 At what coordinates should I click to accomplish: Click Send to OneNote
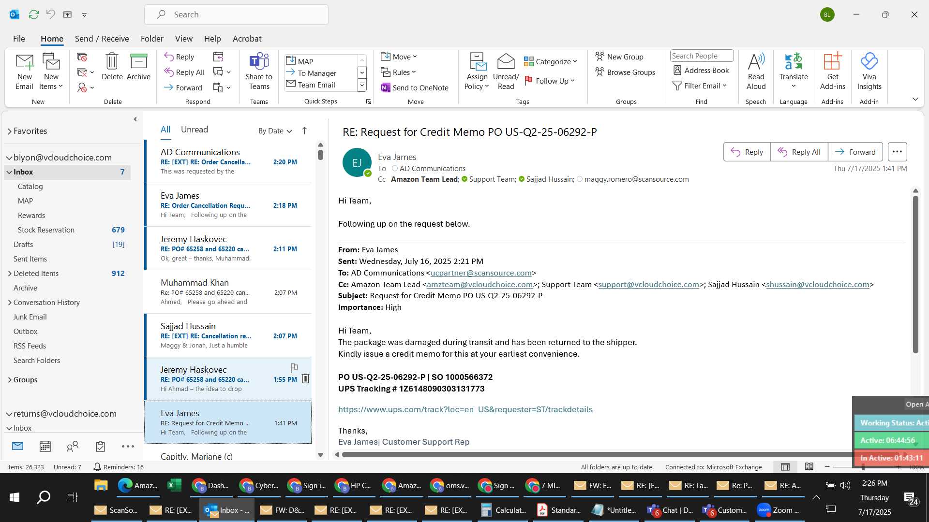tap(415, 87)
